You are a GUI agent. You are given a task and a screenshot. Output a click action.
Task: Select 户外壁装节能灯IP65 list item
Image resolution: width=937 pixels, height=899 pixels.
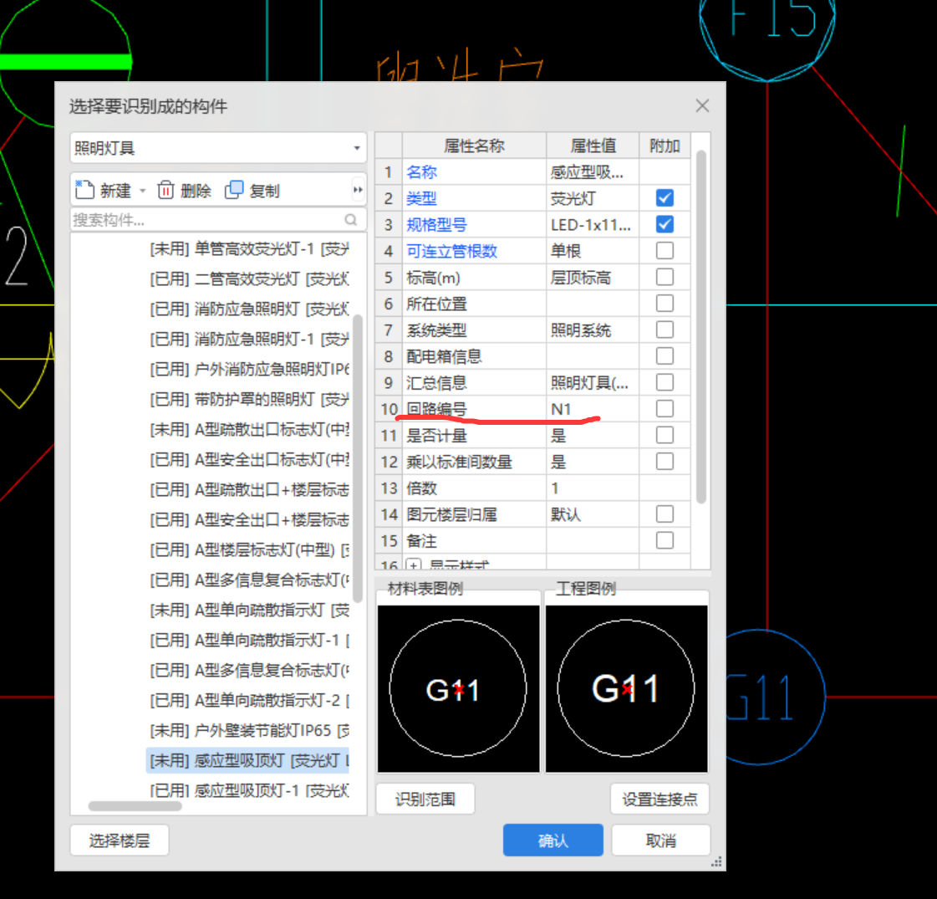click(x=249, y=730)
